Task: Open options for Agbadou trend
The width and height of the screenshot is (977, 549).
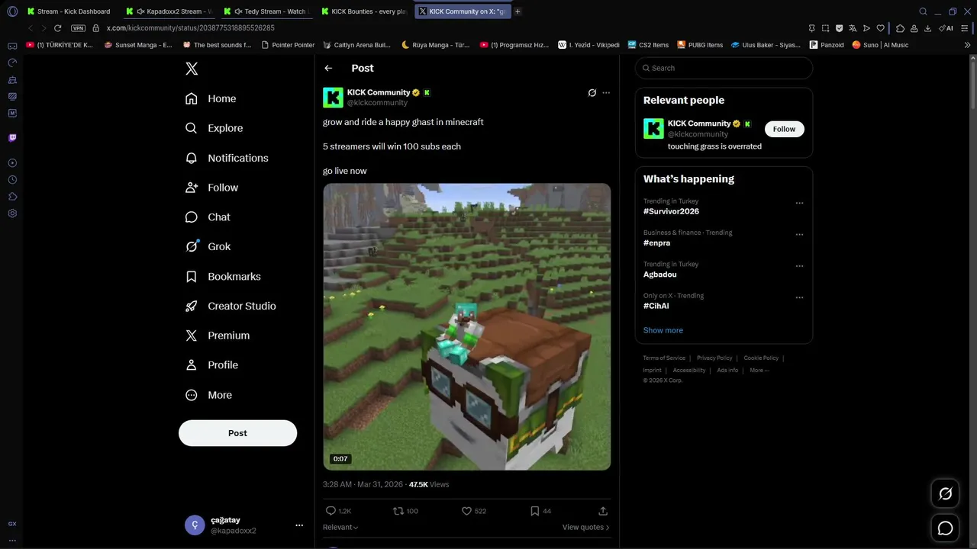Action: [x=799, y=266]
